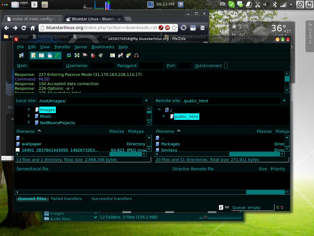The width and height of the screenshot is (314, 236).
Task: Sort local files by Filesize column
Action: point(117,132)
